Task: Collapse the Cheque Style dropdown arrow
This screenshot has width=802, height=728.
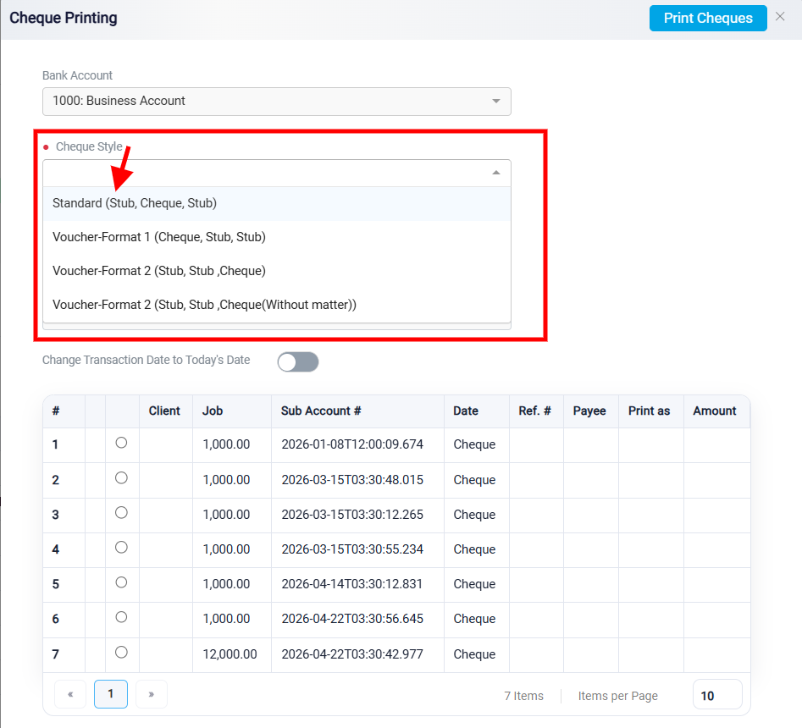Action: click(x=495, y=173)
